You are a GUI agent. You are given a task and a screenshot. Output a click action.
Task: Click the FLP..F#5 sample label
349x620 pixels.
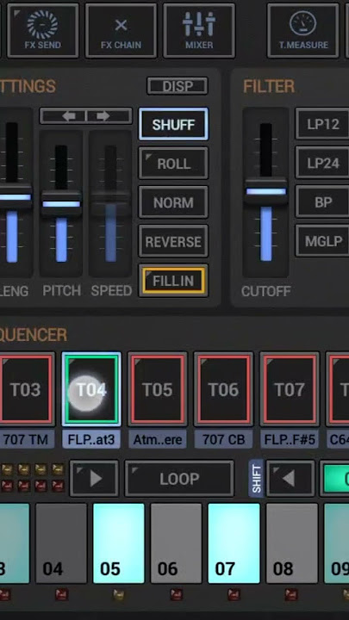point(290,440)
